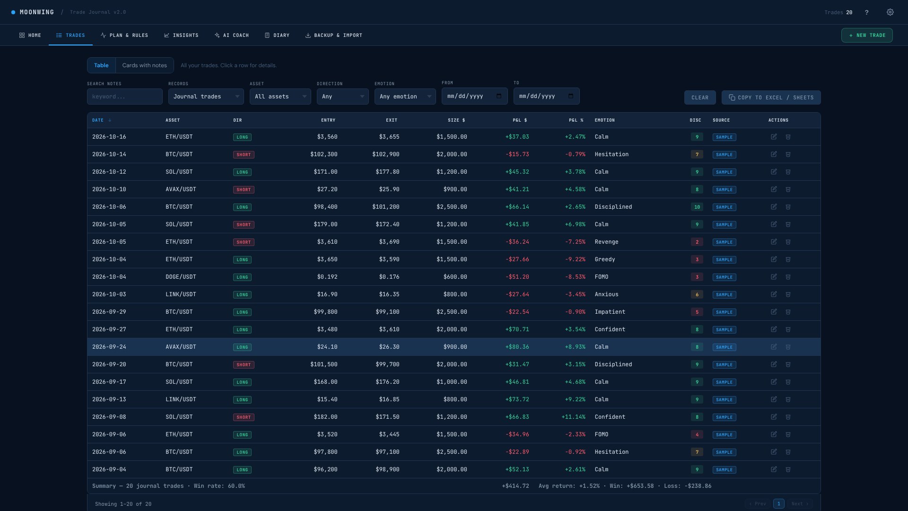Edit the 2026-10-06 BTC/USDT trade
The image size is (908, 511).
774,207
